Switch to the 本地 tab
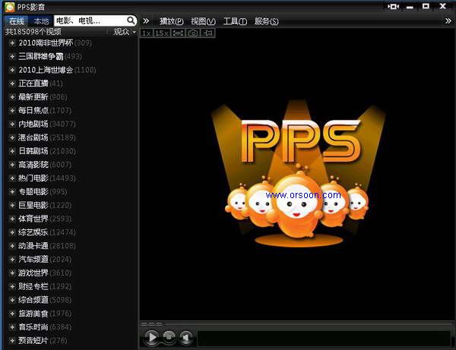 (41, 20)
